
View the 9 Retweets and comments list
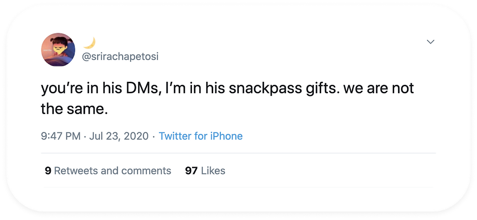click(x=108, y=171)
